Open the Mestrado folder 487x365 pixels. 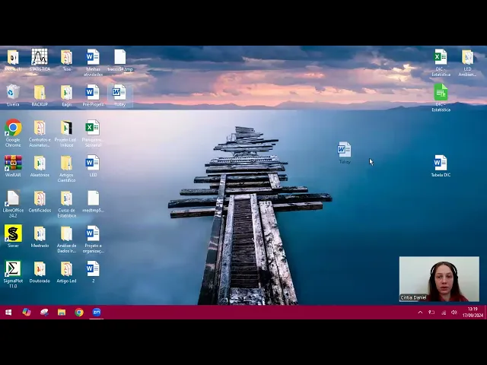tap(40, 236)
